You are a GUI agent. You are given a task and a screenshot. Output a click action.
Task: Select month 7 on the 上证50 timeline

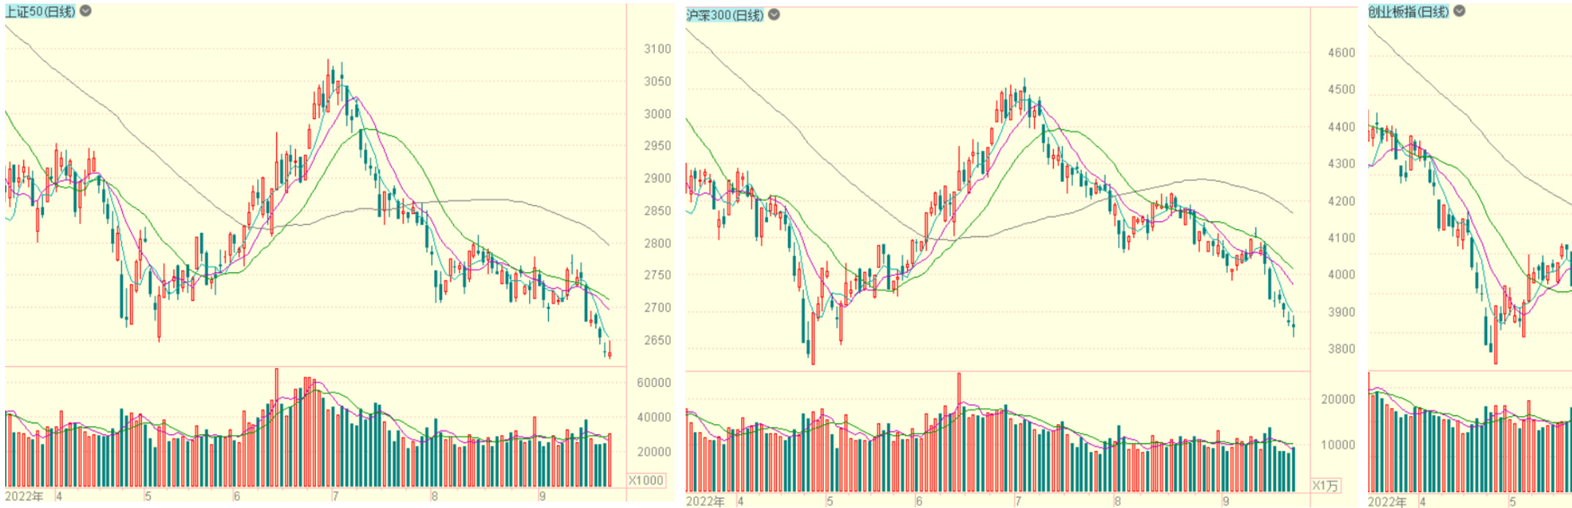point(335,496)
